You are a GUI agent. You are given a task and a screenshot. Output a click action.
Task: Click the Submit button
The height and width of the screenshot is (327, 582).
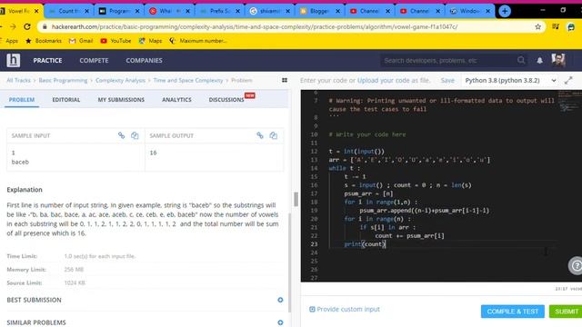pos(566,312)
